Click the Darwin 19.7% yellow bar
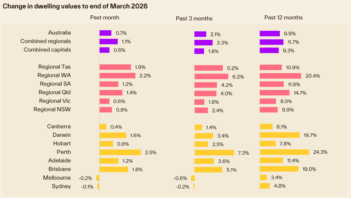 tap(280, 135)
